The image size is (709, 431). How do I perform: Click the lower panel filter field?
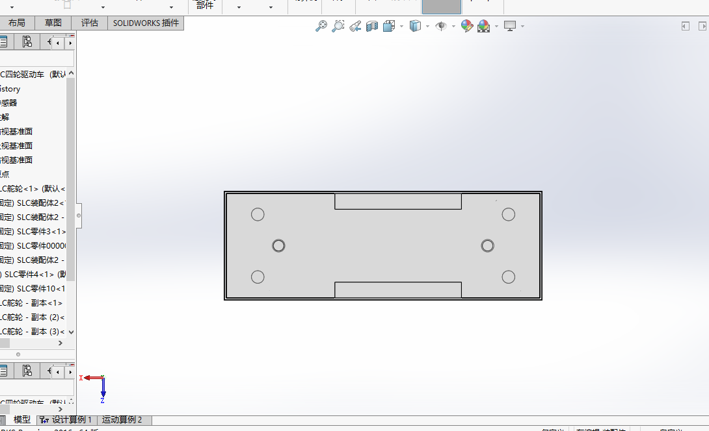[x=36, y=388]
